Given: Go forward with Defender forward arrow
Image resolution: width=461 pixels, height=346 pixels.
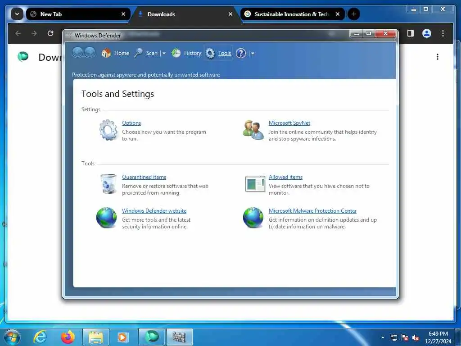Looking at the screenshot, I should 90,52.
